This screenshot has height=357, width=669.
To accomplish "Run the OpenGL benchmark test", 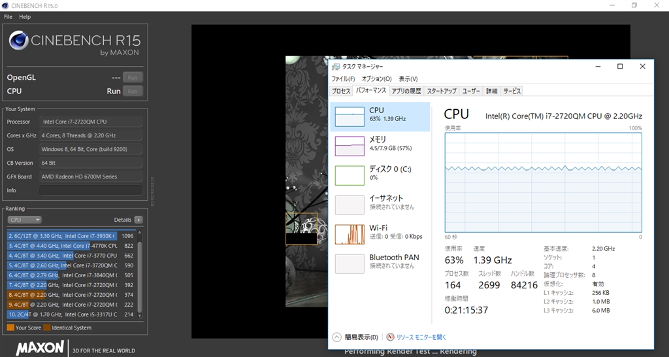I will (x=133, y=77).
